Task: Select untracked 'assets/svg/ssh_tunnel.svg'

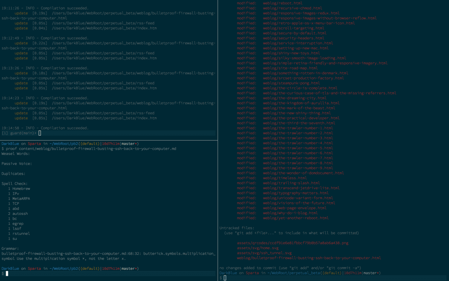Action: click(264, 253)
